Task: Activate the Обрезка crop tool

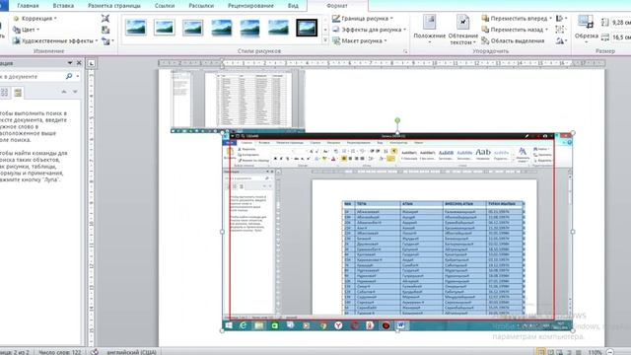Action: 586,29
